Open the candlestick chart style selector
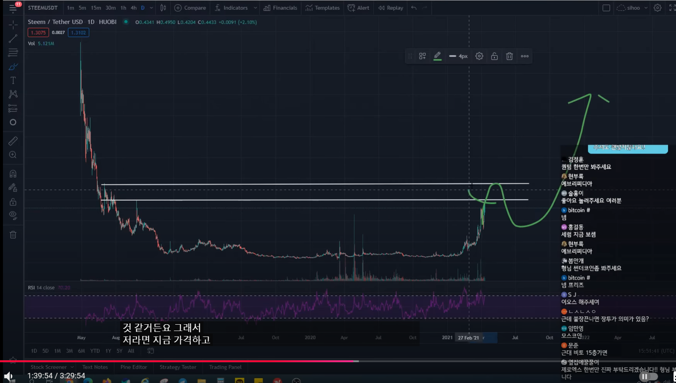Screen dimensions: 676x383 [163, 8]
